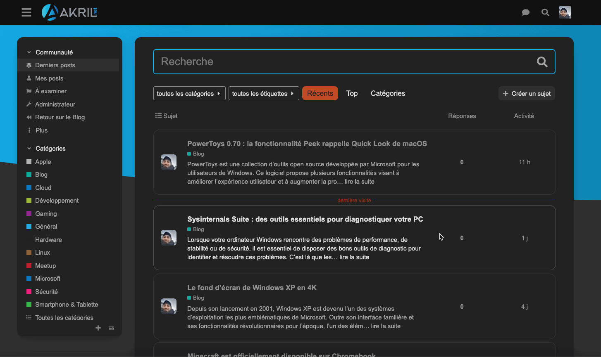Viewport: 601px width, 357px height.
Task: Click the 'Retour sur le Blog' rewind icon
Action: (29, 117)
